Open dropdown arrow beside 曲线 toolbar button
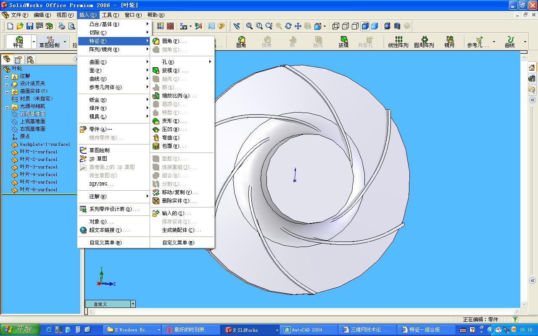This screenshot has height=336, width=538. [x=525, y=42]
